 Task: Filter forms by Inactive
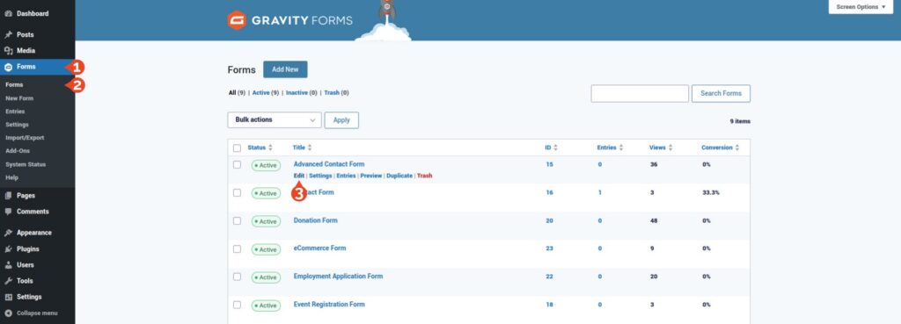click(301, 93)
